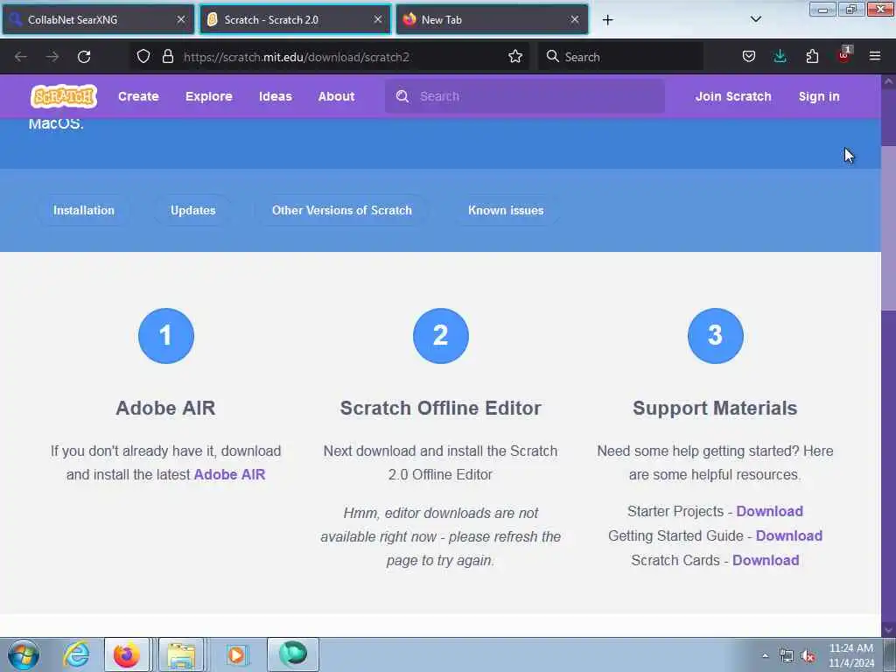Image resolution: width=896 pixels, height=672 pixels.
Task: Click the Known issues button
Action: click(506, 210)
